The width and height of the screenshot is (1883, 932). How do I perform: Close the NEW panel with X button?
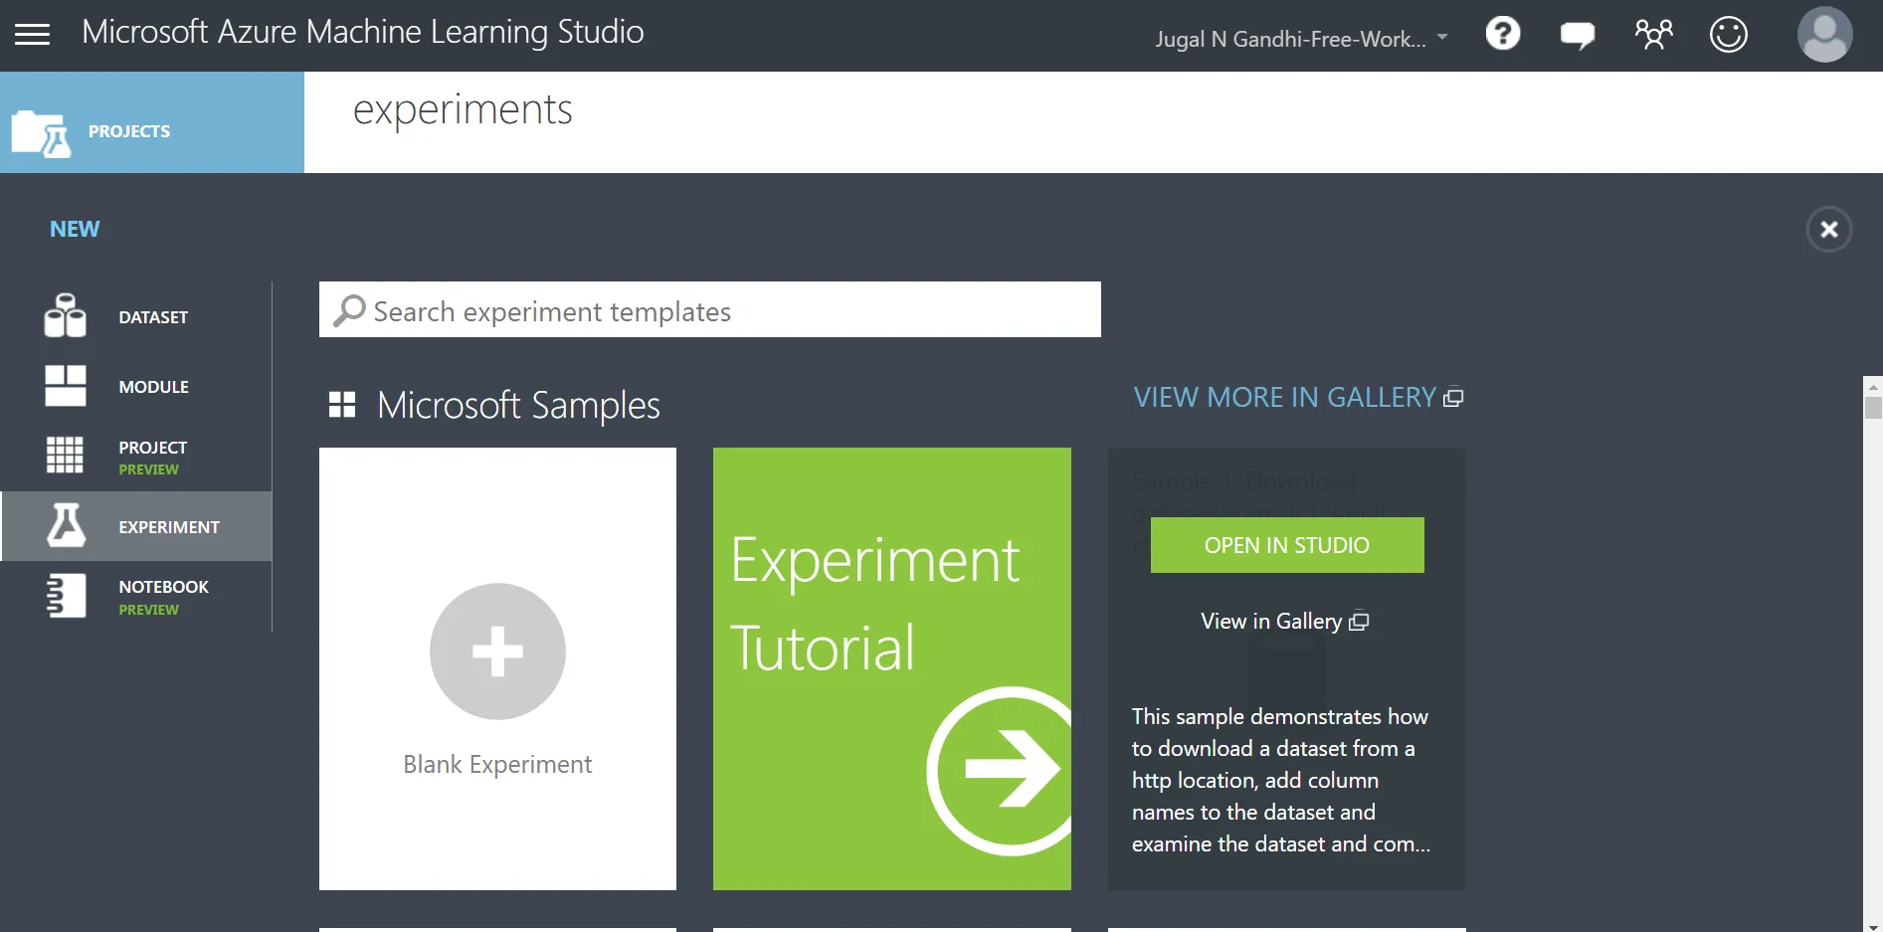(x=1829, y=230)
